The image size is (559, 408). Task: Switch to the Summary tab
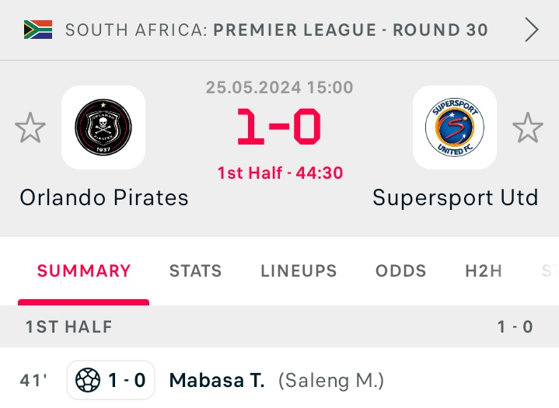84,271
